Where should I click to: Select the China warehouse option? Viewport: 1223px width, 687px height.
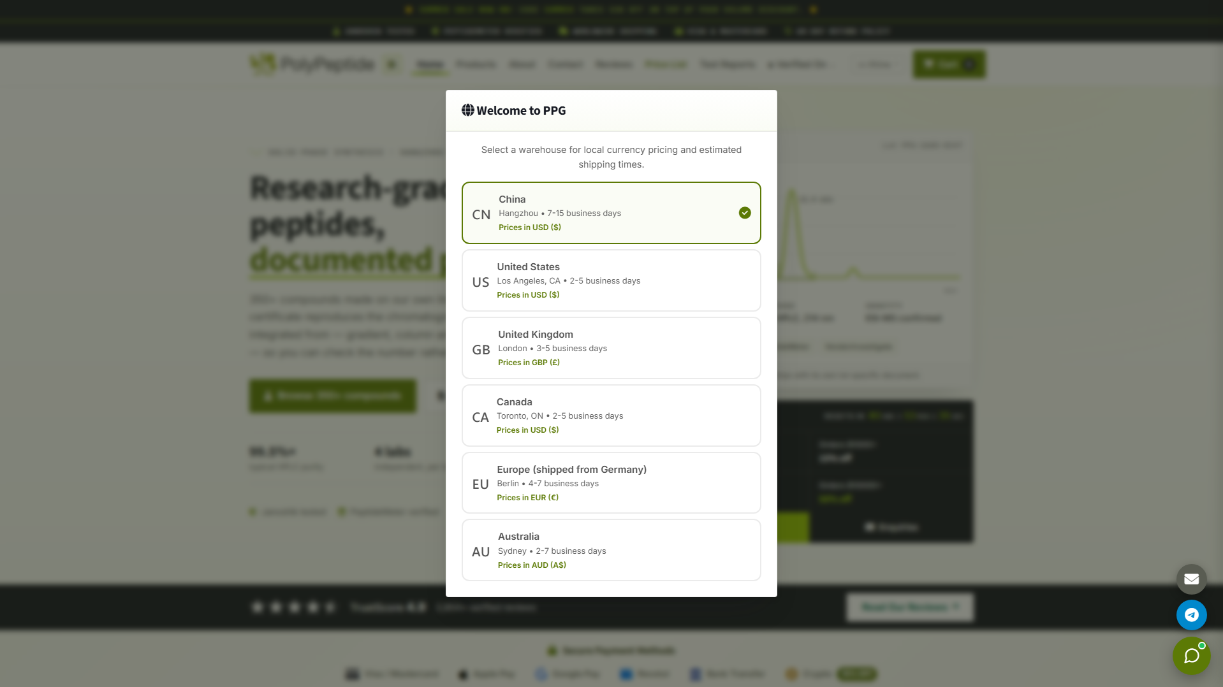point(611,213)
